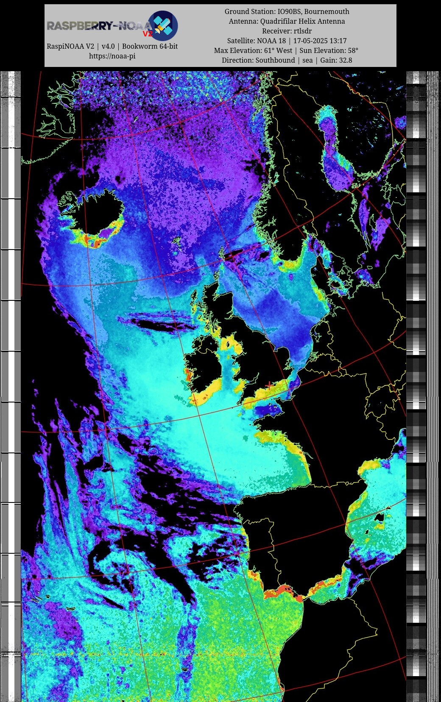Select the 'Ground Station: IO90BS, Bournemouth' line
The image size is (441, 702).
point(287,11)
